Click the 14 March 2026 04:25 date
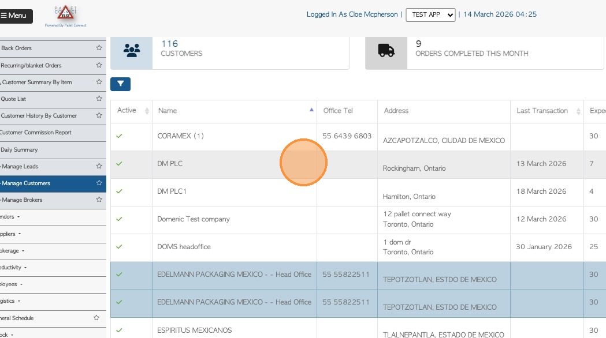The height and width of the screenshot is (338, 606). pos(500,14)
